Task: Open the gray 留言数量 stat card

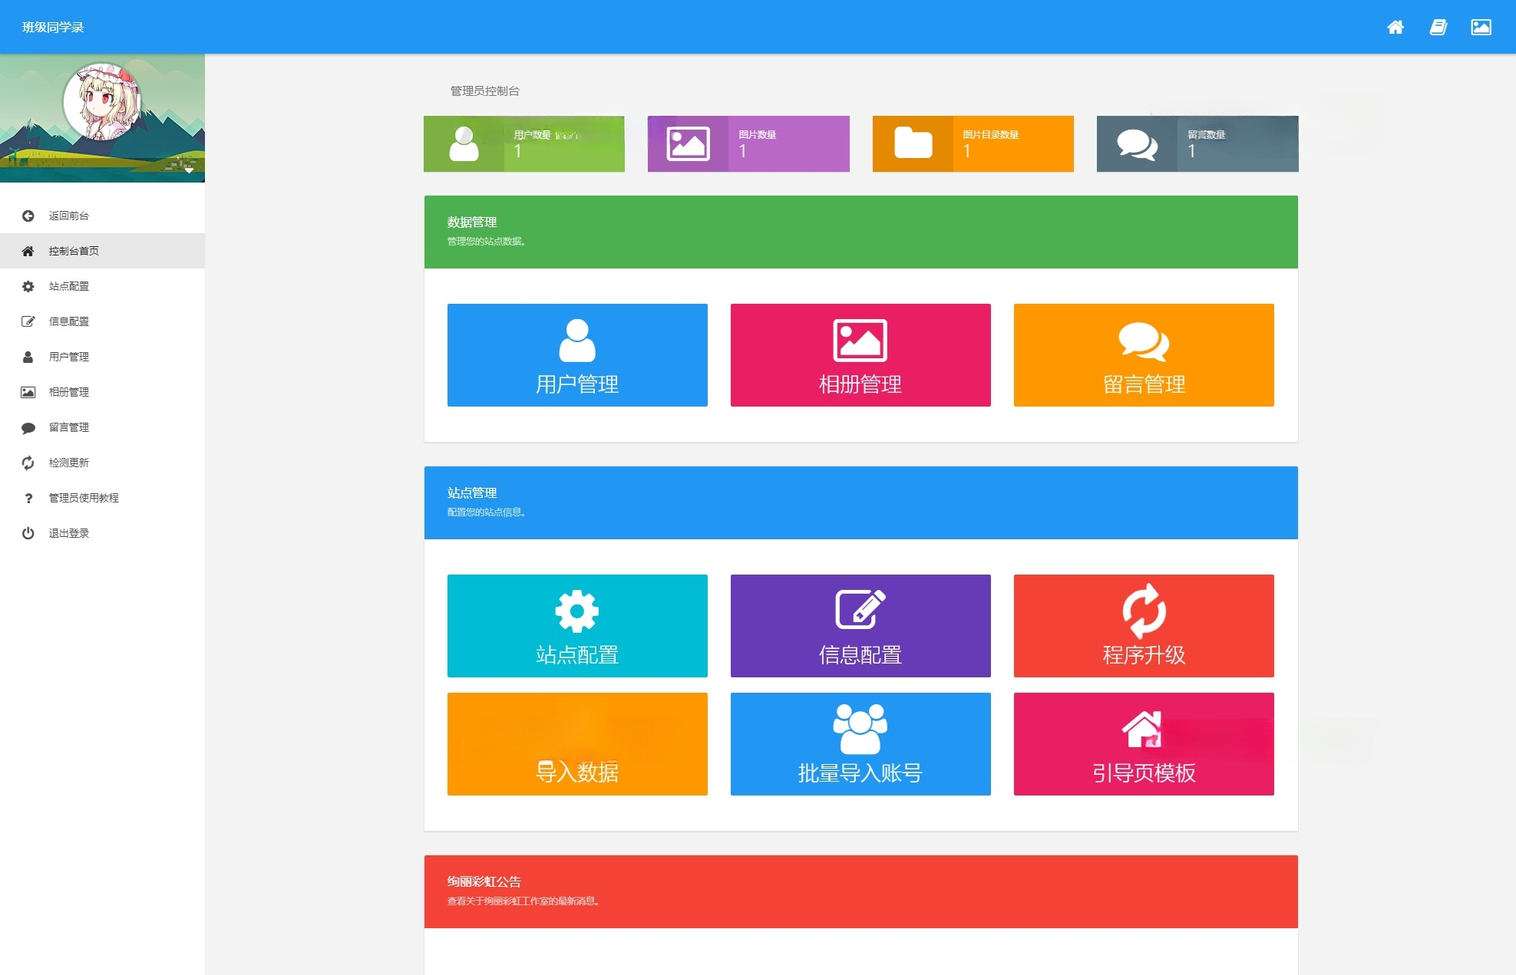Action: point(1197,143)
